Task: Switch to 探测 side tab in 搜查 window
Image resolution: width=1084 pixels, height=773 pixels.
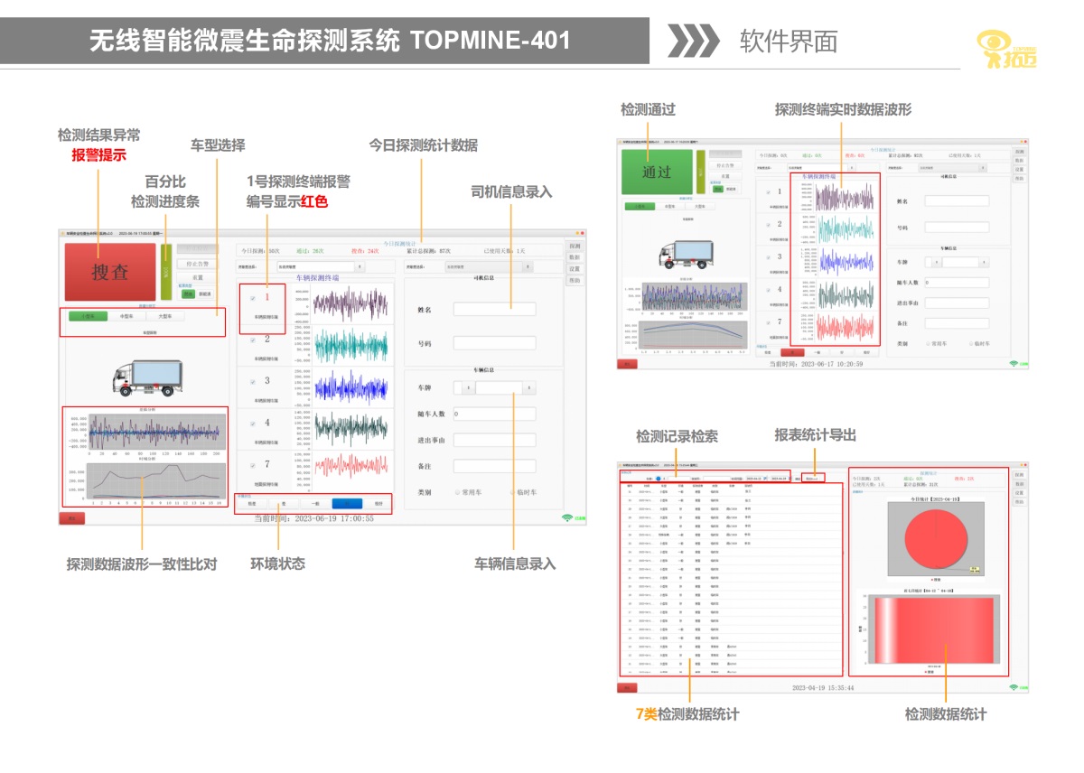Action: pyautogui.click(x=575, y=246)
